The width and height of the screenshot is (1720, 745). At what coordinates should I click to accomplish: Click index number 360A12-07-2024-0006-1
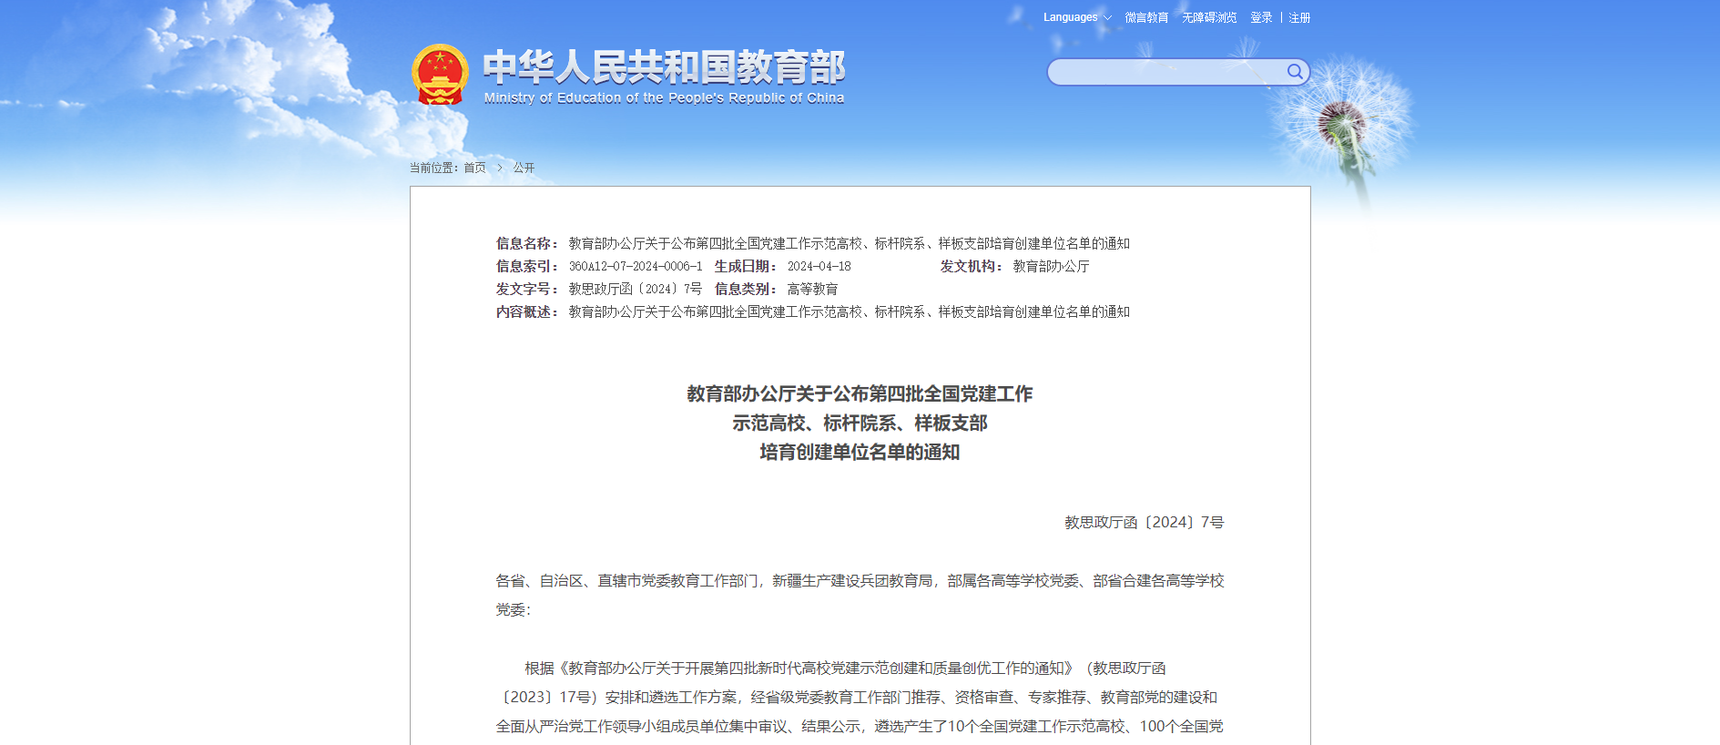coord(636,266)
